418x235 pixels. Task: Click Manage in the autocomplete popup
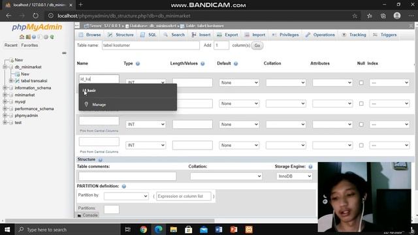pos(128,104)
